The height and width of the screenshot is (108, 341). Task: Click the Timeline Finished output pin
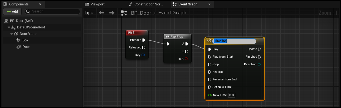[260, 57]
